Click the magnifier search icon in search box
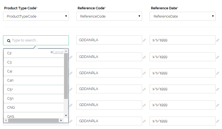This screenshot has width=222, height=129. click(9, 41)
